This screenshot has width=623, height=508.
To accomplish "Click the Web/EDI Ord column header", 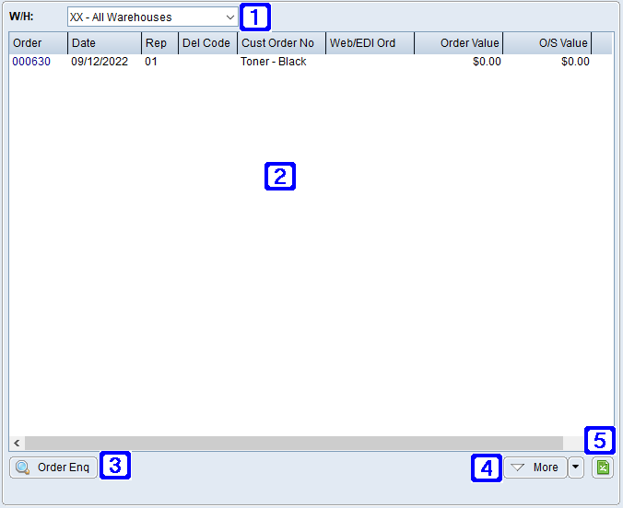I will [370, 43].
